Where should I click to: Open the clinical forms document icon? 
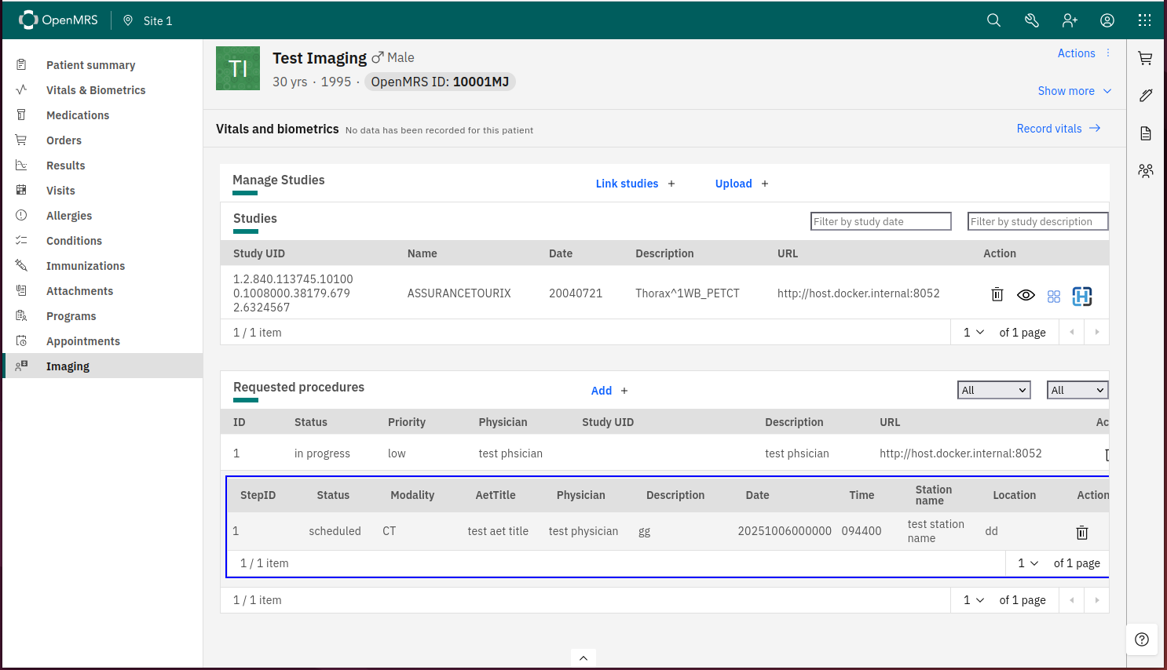1146,133
